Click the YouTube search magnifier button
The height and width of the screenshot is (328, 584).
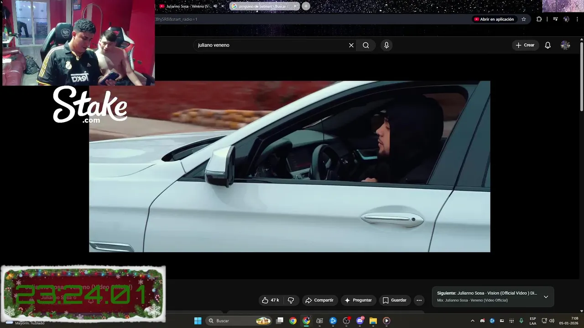366,45
